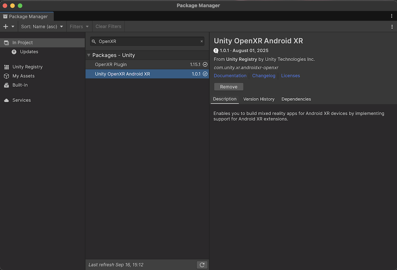Click the Remove button
The width and height of the screenshot is (397, 270).
coord(229,87)
